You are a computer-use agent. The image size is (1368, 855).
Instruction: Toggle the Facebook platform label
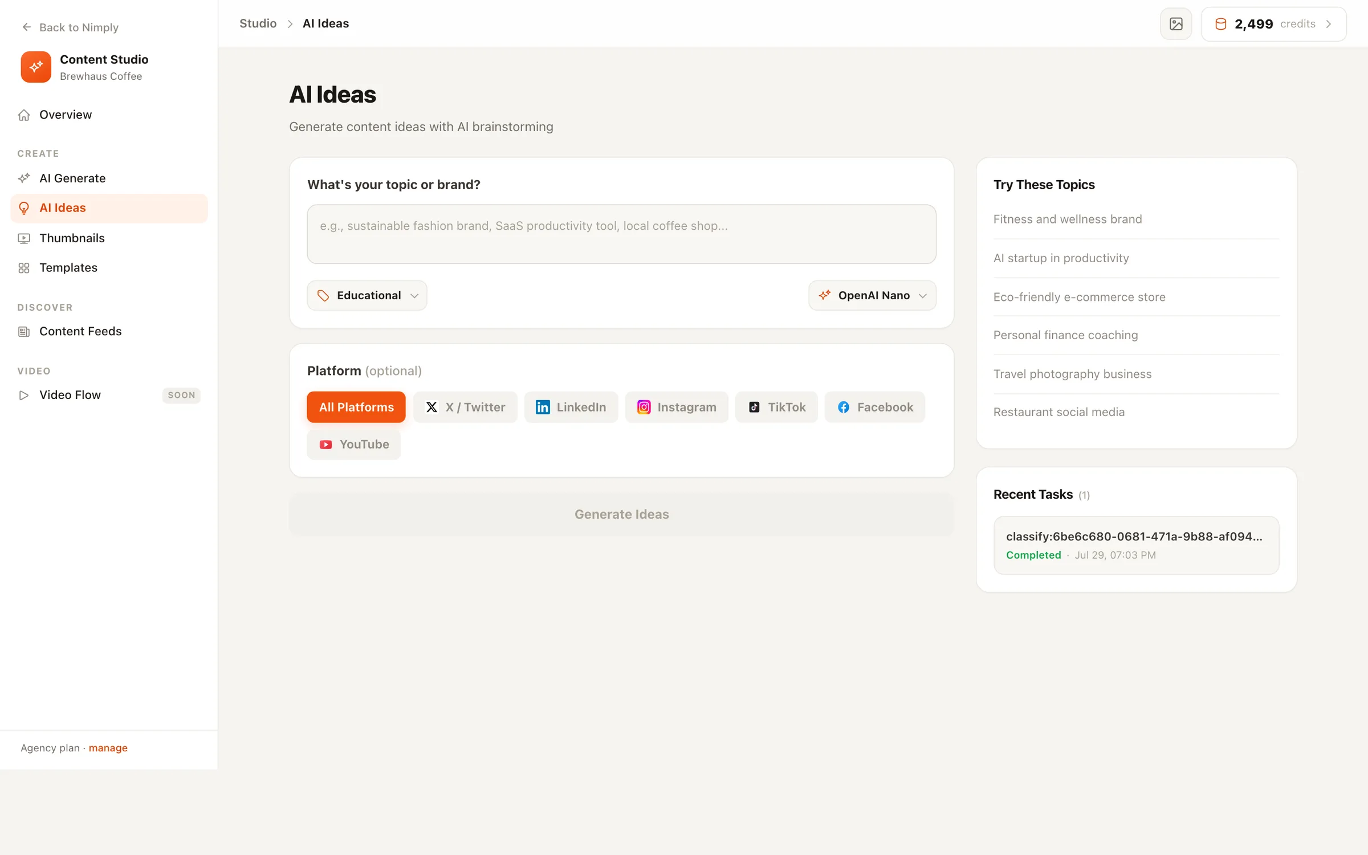tap(885, 407)
